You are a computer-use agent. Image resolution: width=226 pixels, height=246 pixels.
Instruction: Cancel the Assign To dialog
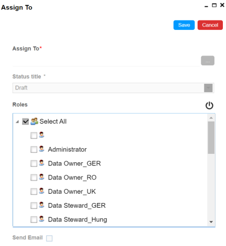210,25
